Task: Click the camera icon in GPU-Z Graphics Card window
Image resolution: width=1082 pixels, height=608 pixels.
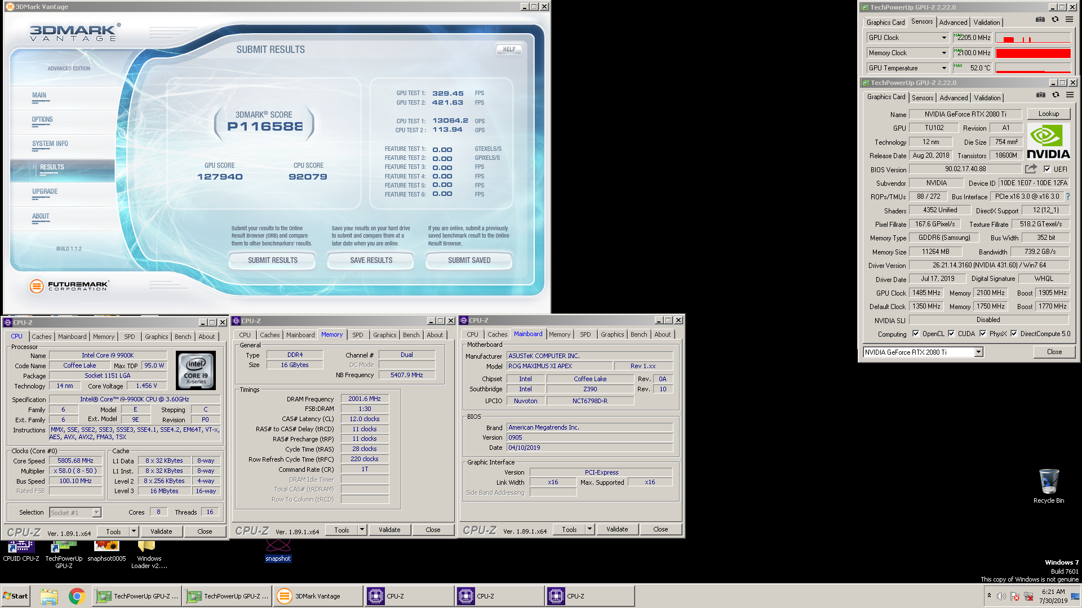Action: tap(1041, 95)
